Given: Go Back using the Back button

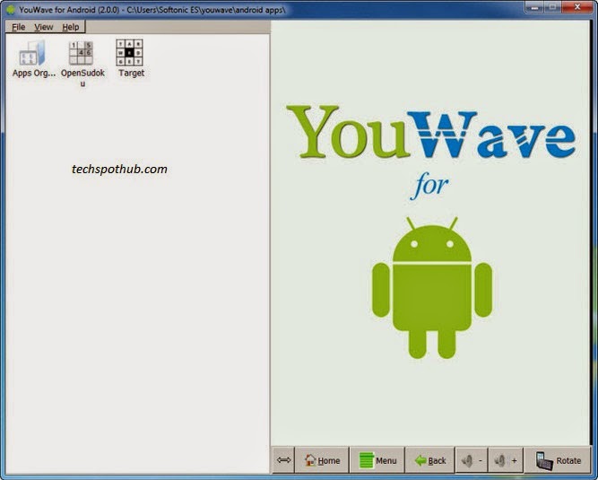Looking at the screenshot, I should point(430,460).
